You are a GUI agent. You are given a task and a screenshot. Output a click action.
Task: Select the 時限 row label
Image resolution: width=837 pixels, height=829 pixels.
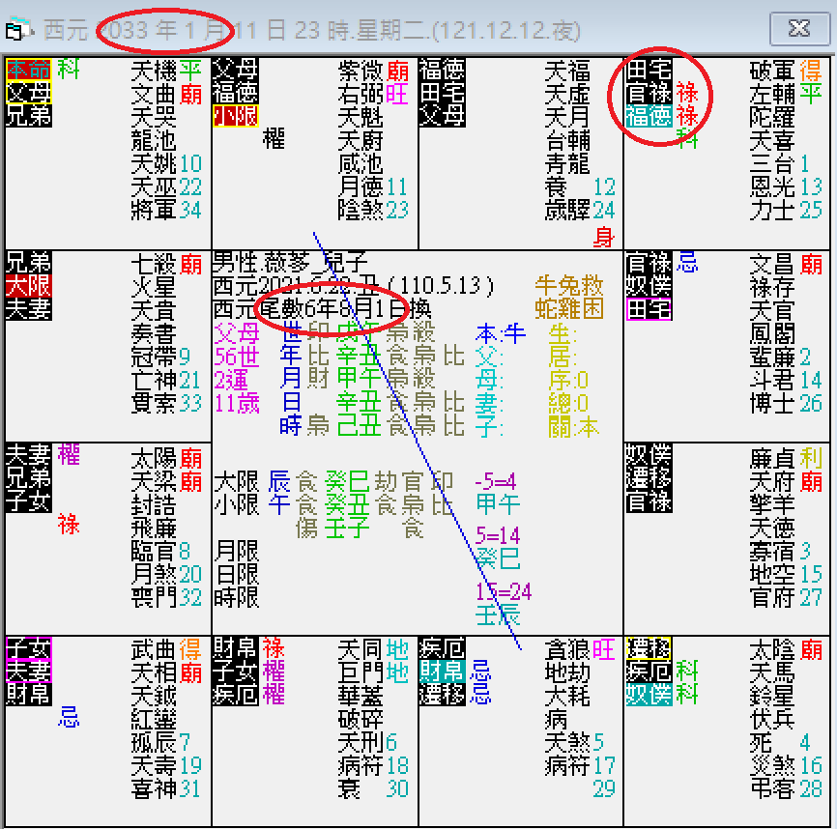tap(236, 597)
